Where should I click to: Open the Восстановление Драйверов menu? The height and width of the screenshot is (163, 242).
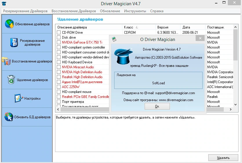pyautogui.click(x=74, y=11)
